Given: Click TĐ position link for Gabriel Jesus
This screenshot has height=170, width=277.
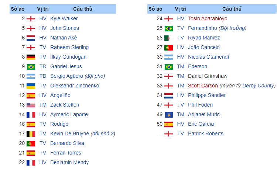Looking at the screenshot, I should point(43,66).
